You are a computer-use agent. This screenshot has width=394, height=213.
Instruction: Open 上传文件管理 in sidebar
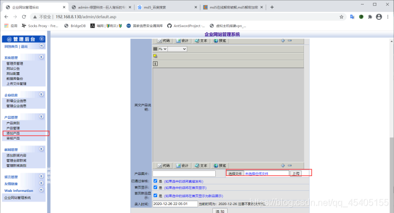(17, 83)
